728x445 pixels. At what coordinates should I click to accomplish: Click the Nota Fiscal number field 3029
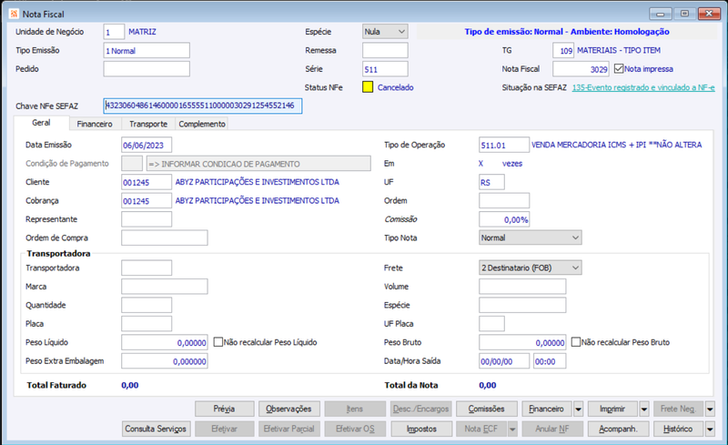coord(581,69)
